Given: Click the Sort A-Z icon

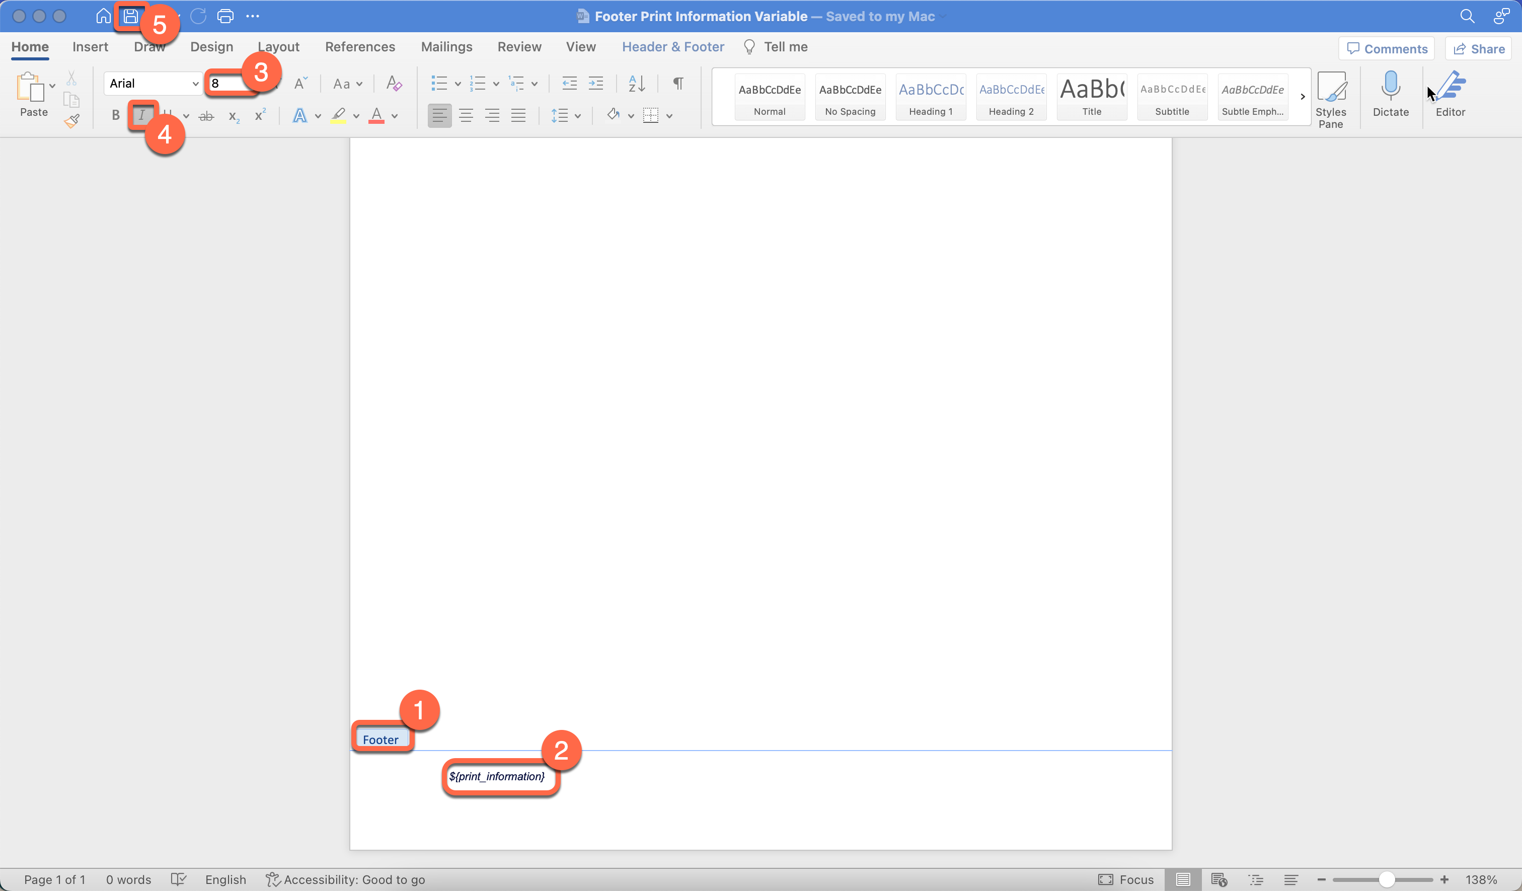Looking at the screenshot, I should pos(637,84).
